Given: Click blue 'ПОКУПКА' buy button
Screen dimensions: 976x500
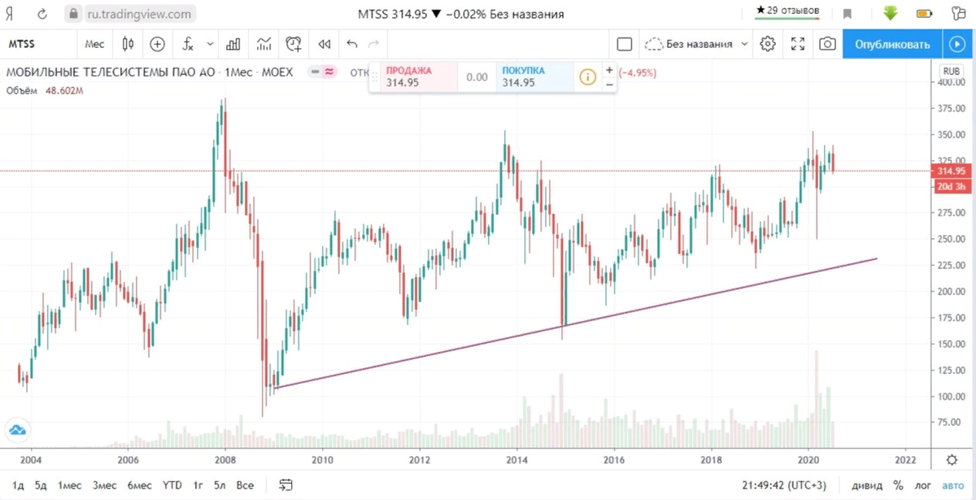Looking at the screenshot, I should click(533, 77).
